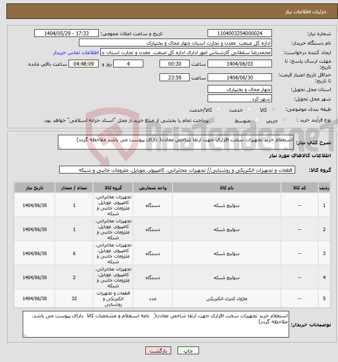Click the goods group cell in row 5
Image resolution: width=338 pixels, height=362 pixels.
coord(113,298)
